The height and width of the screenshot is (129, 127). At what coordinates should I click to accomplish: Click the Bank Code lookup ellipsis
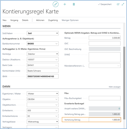[x=56, y=65]
